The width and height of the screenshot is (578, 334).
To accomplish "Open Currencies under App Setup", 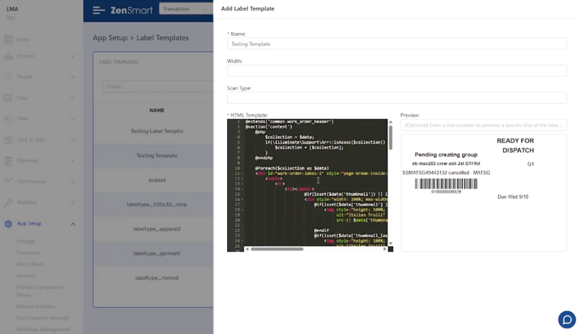I will click(28, 253).
